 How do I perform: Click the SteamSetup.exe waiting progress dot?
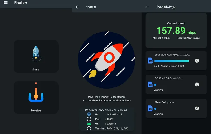coord(155,109)
